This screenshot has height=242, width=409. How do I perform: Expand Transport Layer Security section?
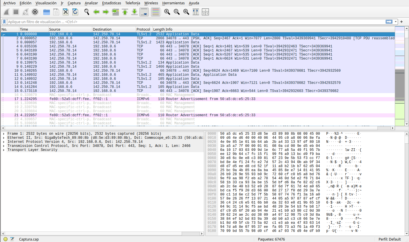pyautogui.click(x=3, y=150)
